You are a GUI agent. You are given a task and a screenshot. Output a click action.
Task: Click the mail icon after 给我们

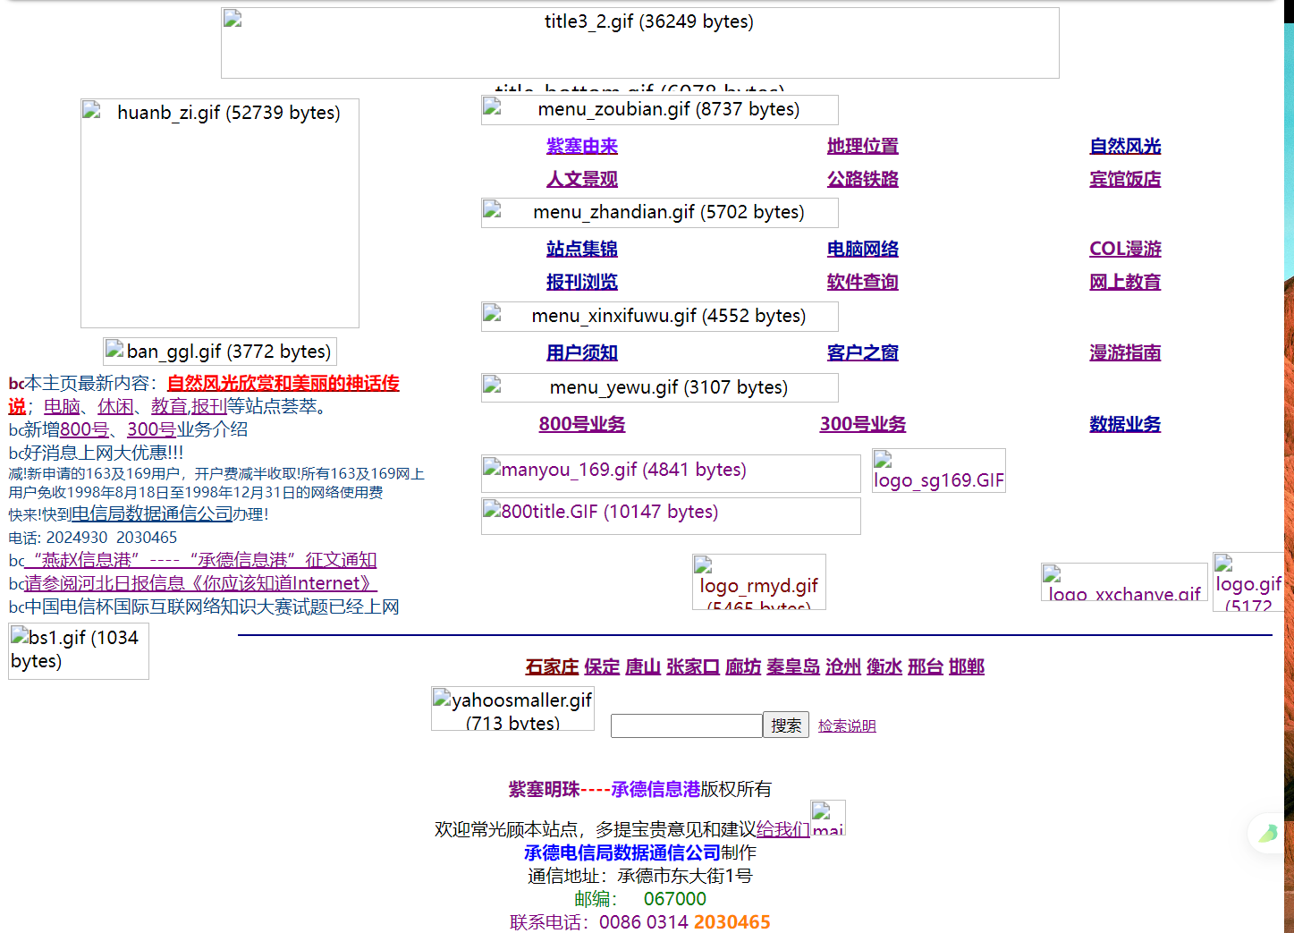pyautogui.click(x=828, y=818)
